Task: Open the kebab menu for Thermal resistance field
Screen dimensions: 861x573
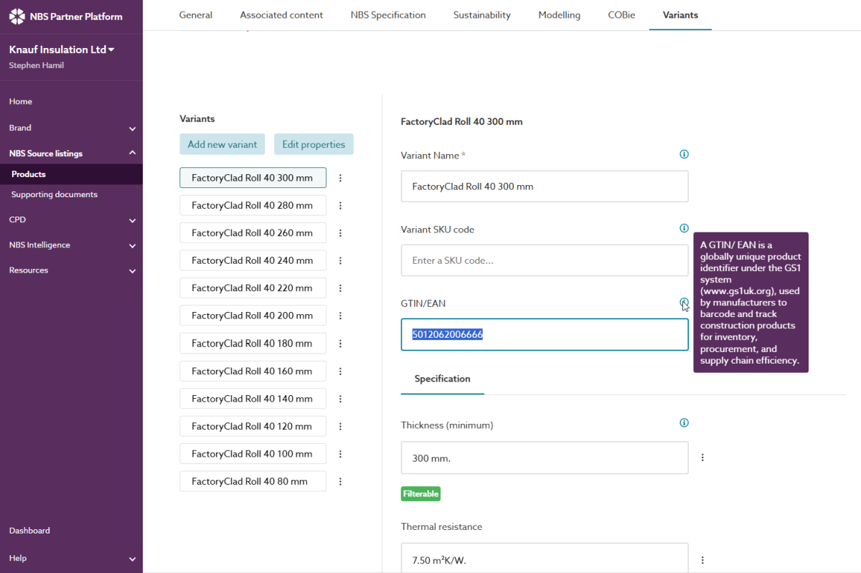Action: tap(702, 560)
